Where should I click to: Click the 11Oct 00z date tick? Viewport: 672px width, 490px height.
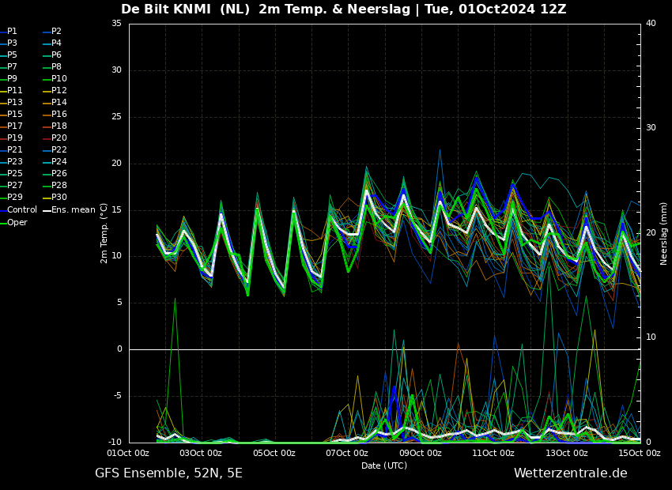[493, 454]
